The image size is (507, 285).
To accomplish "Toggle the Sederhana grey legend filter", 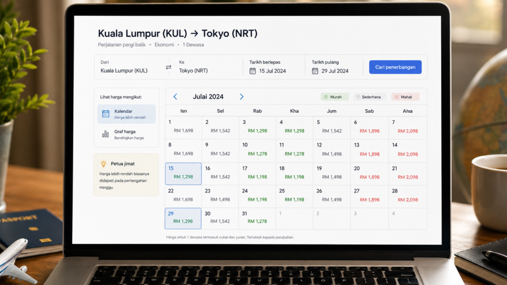I will (x=369, y=97).
